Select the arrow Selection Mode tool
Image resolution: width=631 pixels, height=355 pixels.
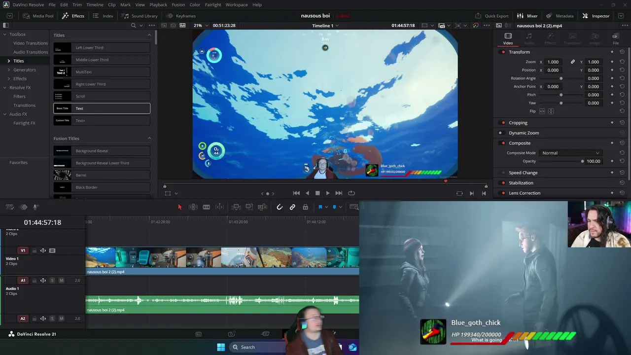tap(180, 207)
